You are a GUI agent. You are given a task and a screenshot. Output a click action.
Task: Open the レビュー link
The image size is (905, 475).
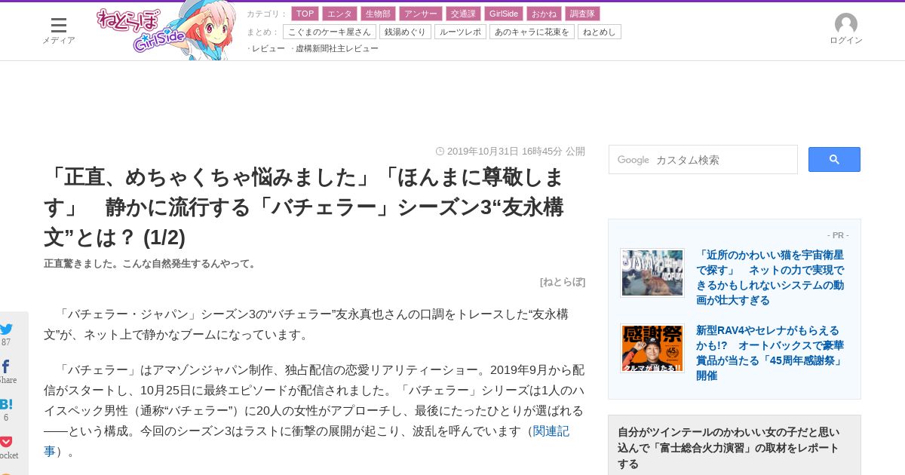click(x=268, y=48)
